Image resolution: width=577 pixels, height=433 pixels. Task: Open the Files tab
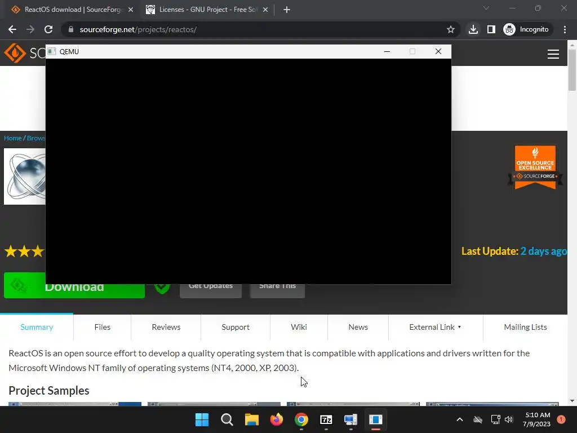(103, 327)
